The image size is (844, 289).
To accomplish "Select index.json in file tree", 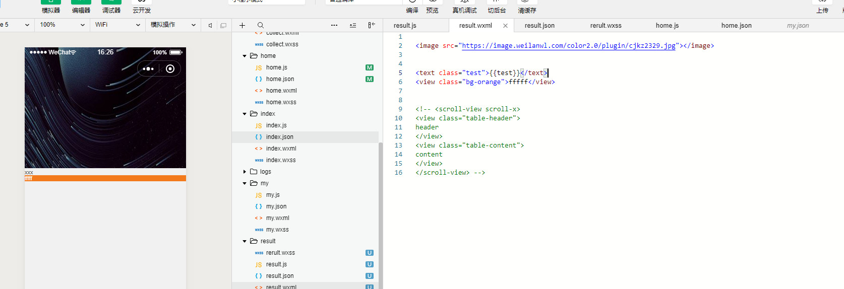I will [305, 137].
